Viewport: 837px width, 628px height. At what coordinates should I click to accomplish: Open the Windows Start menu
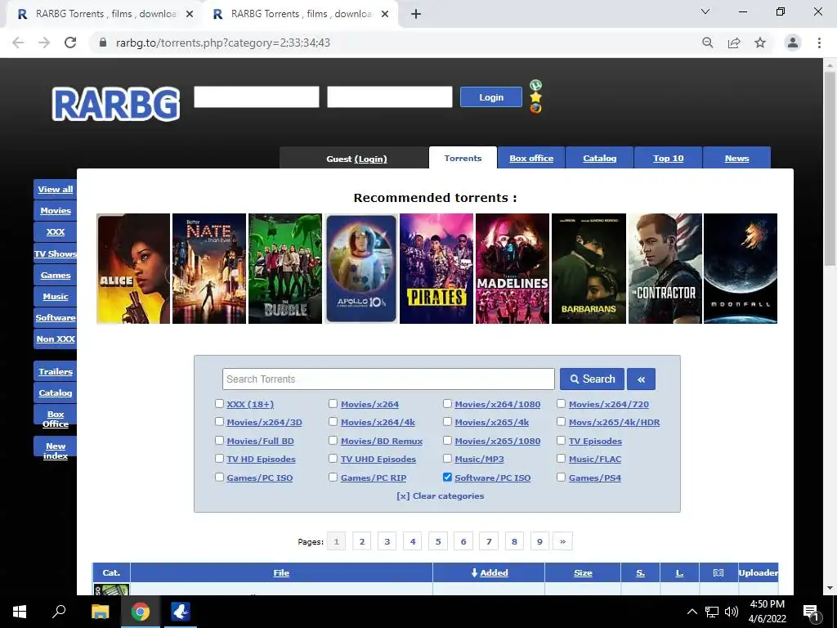pos(20,612)
